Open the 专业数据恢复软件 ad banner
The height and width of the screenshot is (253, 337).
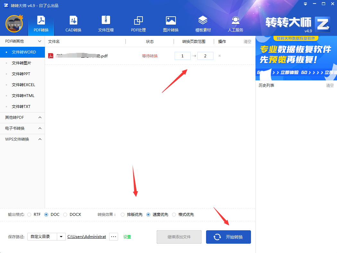(x=296, y=58)
